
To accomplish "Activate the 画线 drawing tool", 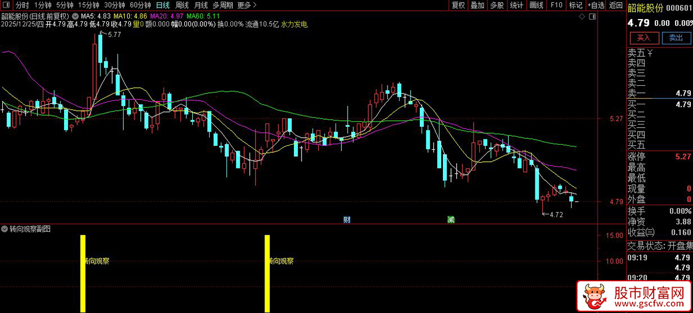I will tap(536, 5).
